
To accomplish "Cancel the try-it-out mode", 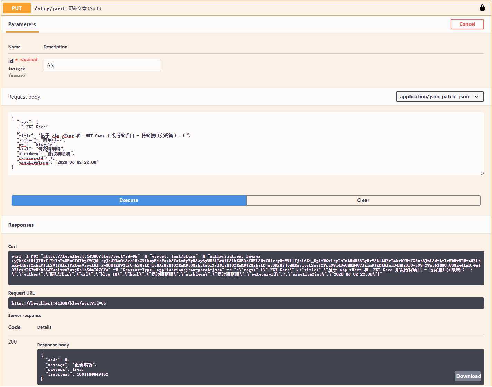I will 467,24.
